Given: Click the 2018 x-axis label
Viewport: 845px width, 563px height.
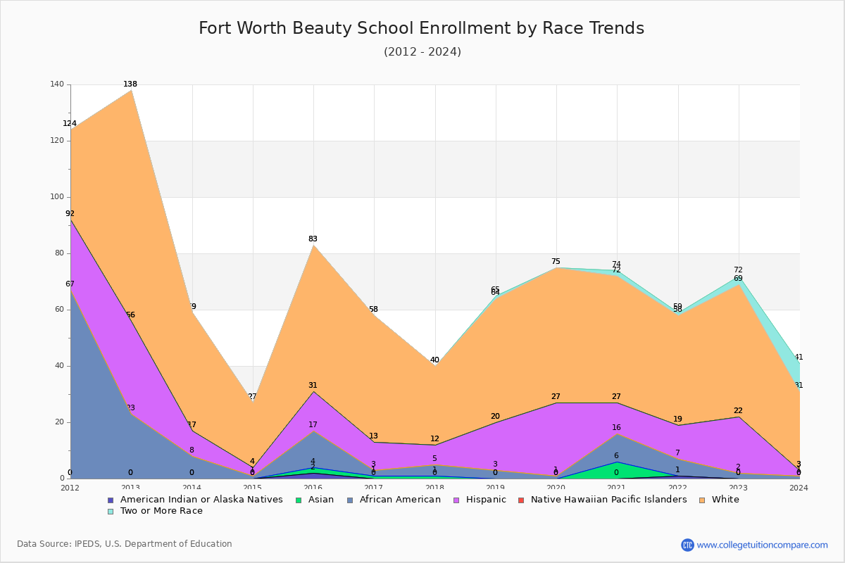Looking at the screenshot, I should pyautogui.click(x=435, y=488).
